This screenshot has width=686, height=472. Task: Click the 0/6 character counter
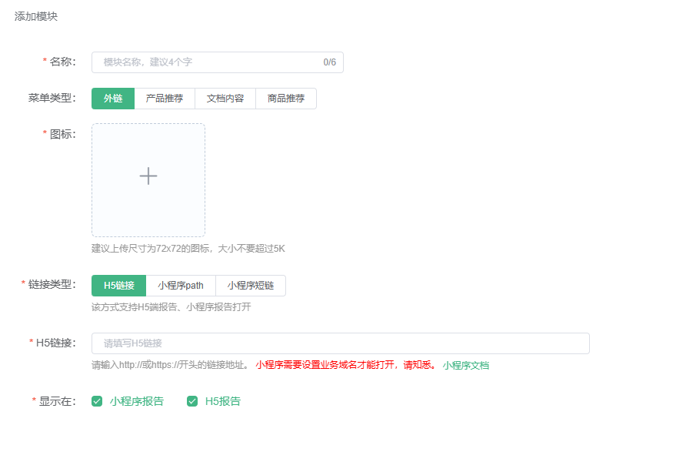[x=329, y=62]
